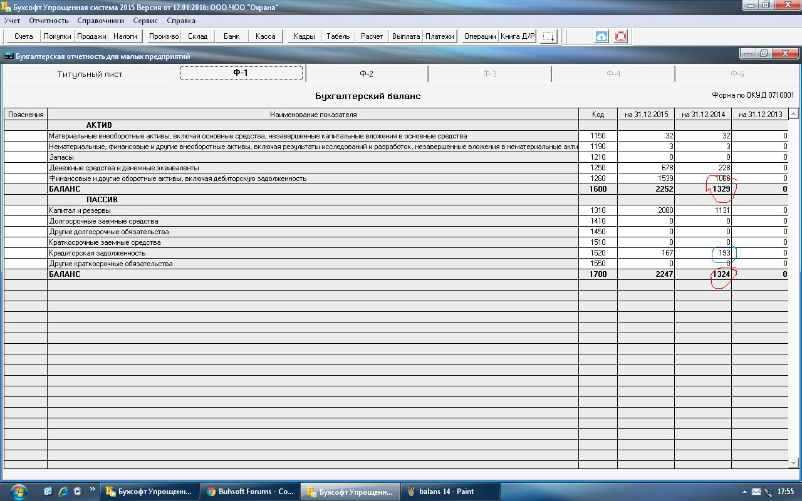Open the Книга Д/Р section
802x501 pixels.
tap(517, 36)
